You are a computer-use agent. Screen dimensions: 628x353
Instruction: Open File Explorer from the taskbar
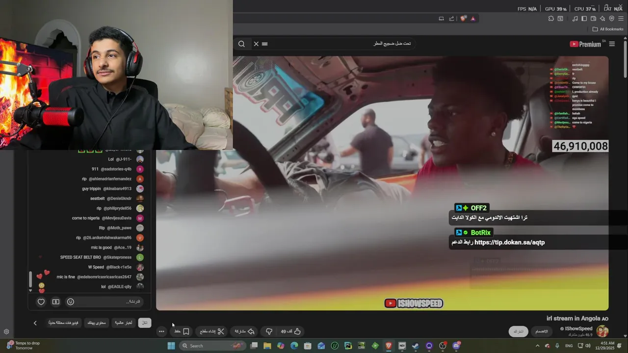(x=267, y=346)
